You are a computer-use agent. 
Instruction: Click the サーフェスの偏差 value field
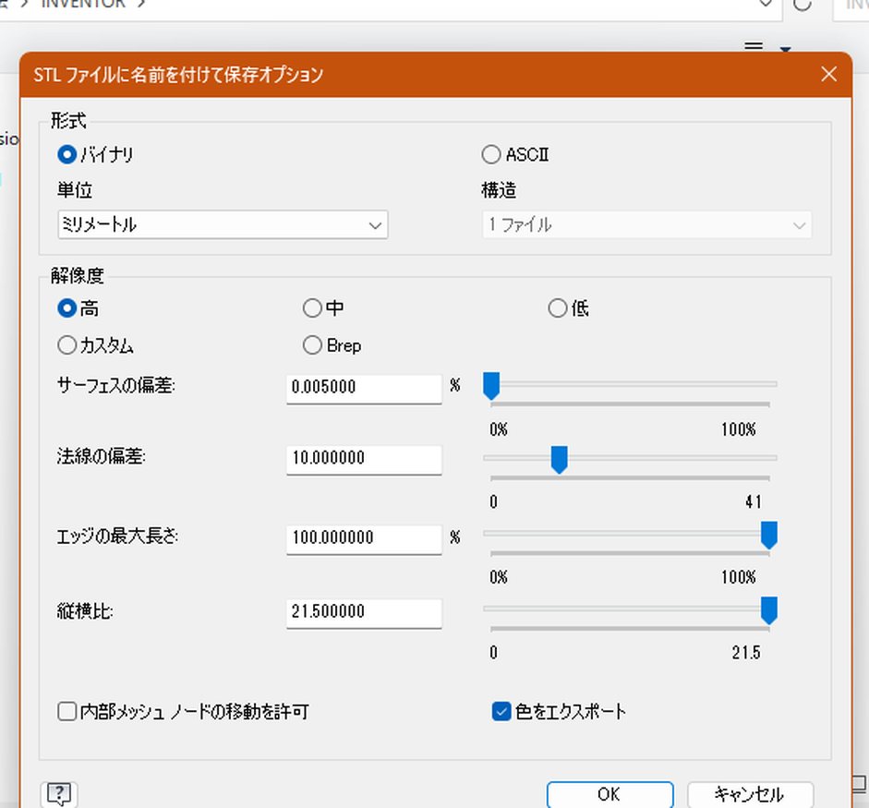[x=364, y=389]
